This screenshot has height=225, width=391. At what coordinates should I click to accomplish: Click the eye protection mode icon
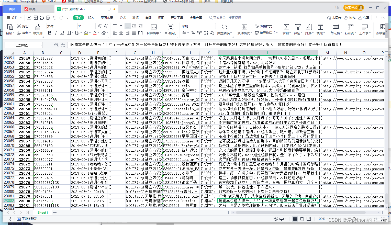[275, 219]
